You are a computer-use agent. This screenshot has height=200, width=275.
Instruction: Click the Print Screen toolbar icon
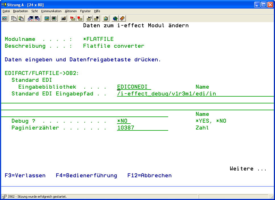point(5,18)
